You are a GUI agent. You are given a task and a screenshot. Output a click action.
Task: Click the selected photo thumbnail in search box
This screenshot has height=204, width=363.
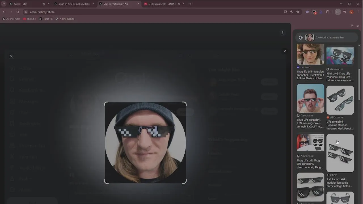(x=310, y=37)
